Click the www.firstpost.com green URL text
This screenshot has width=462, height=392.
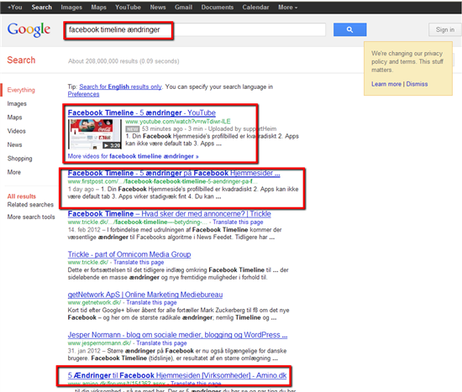point(162,181)
